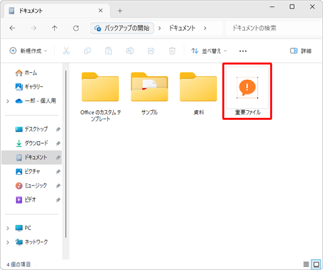Open ピクチャ in quick access

pyautogui.click(x=28, y=171)
